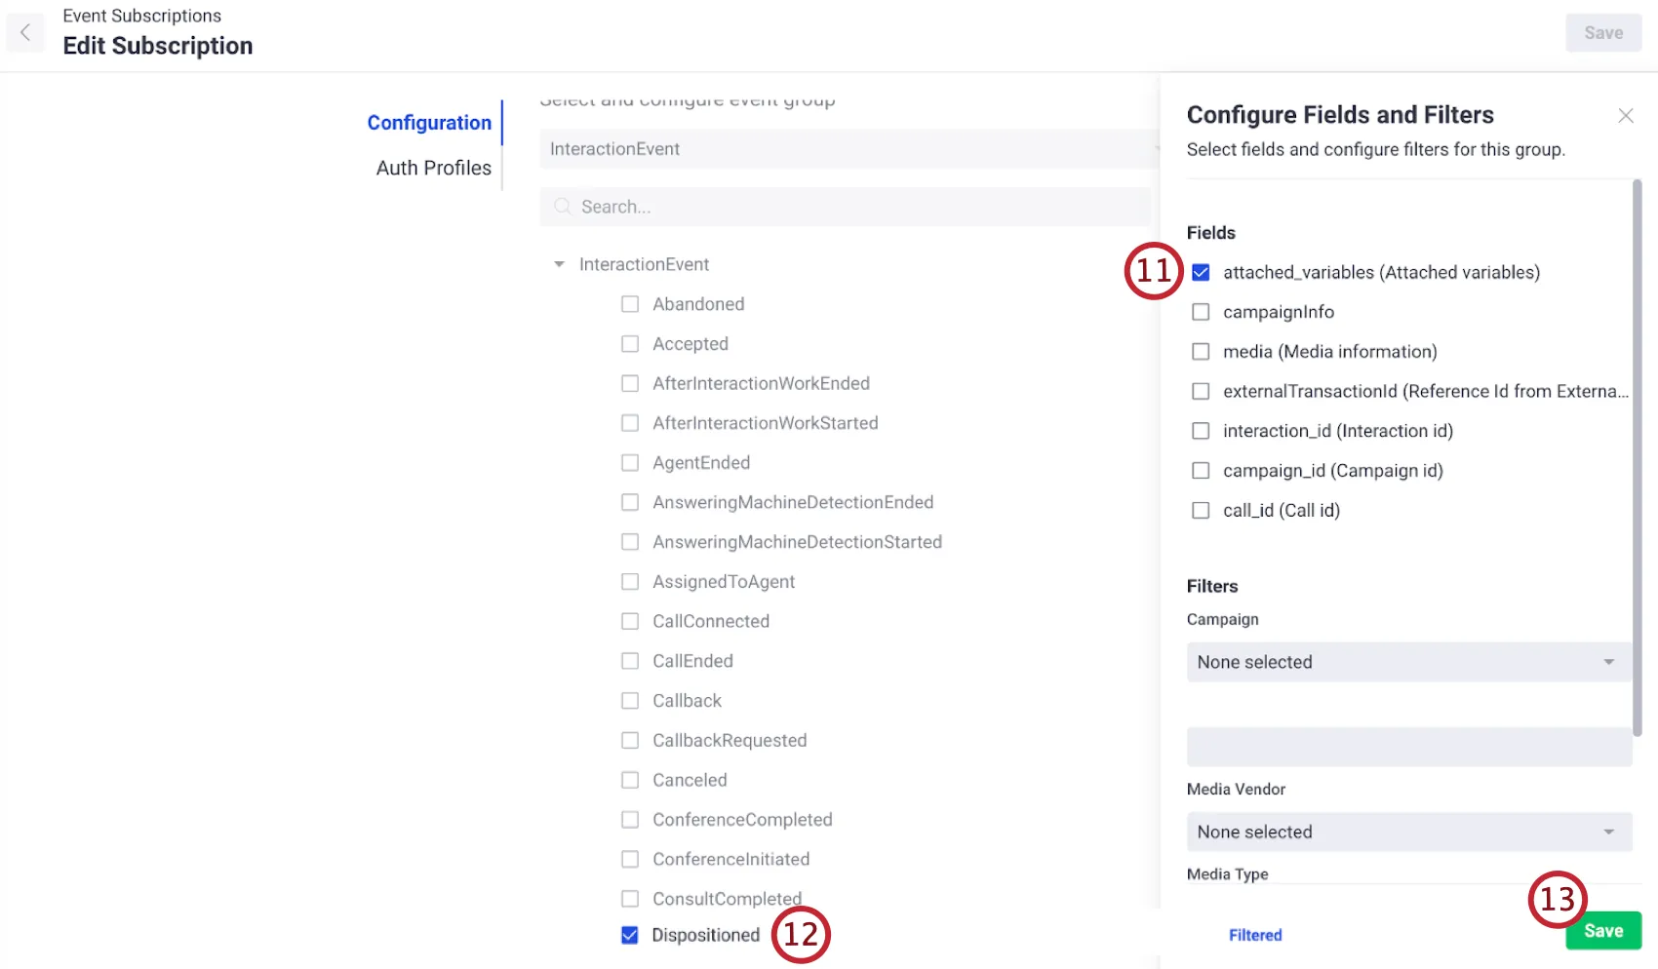Enable the campaignInfo field checkbox

[x=1201, y=312]
